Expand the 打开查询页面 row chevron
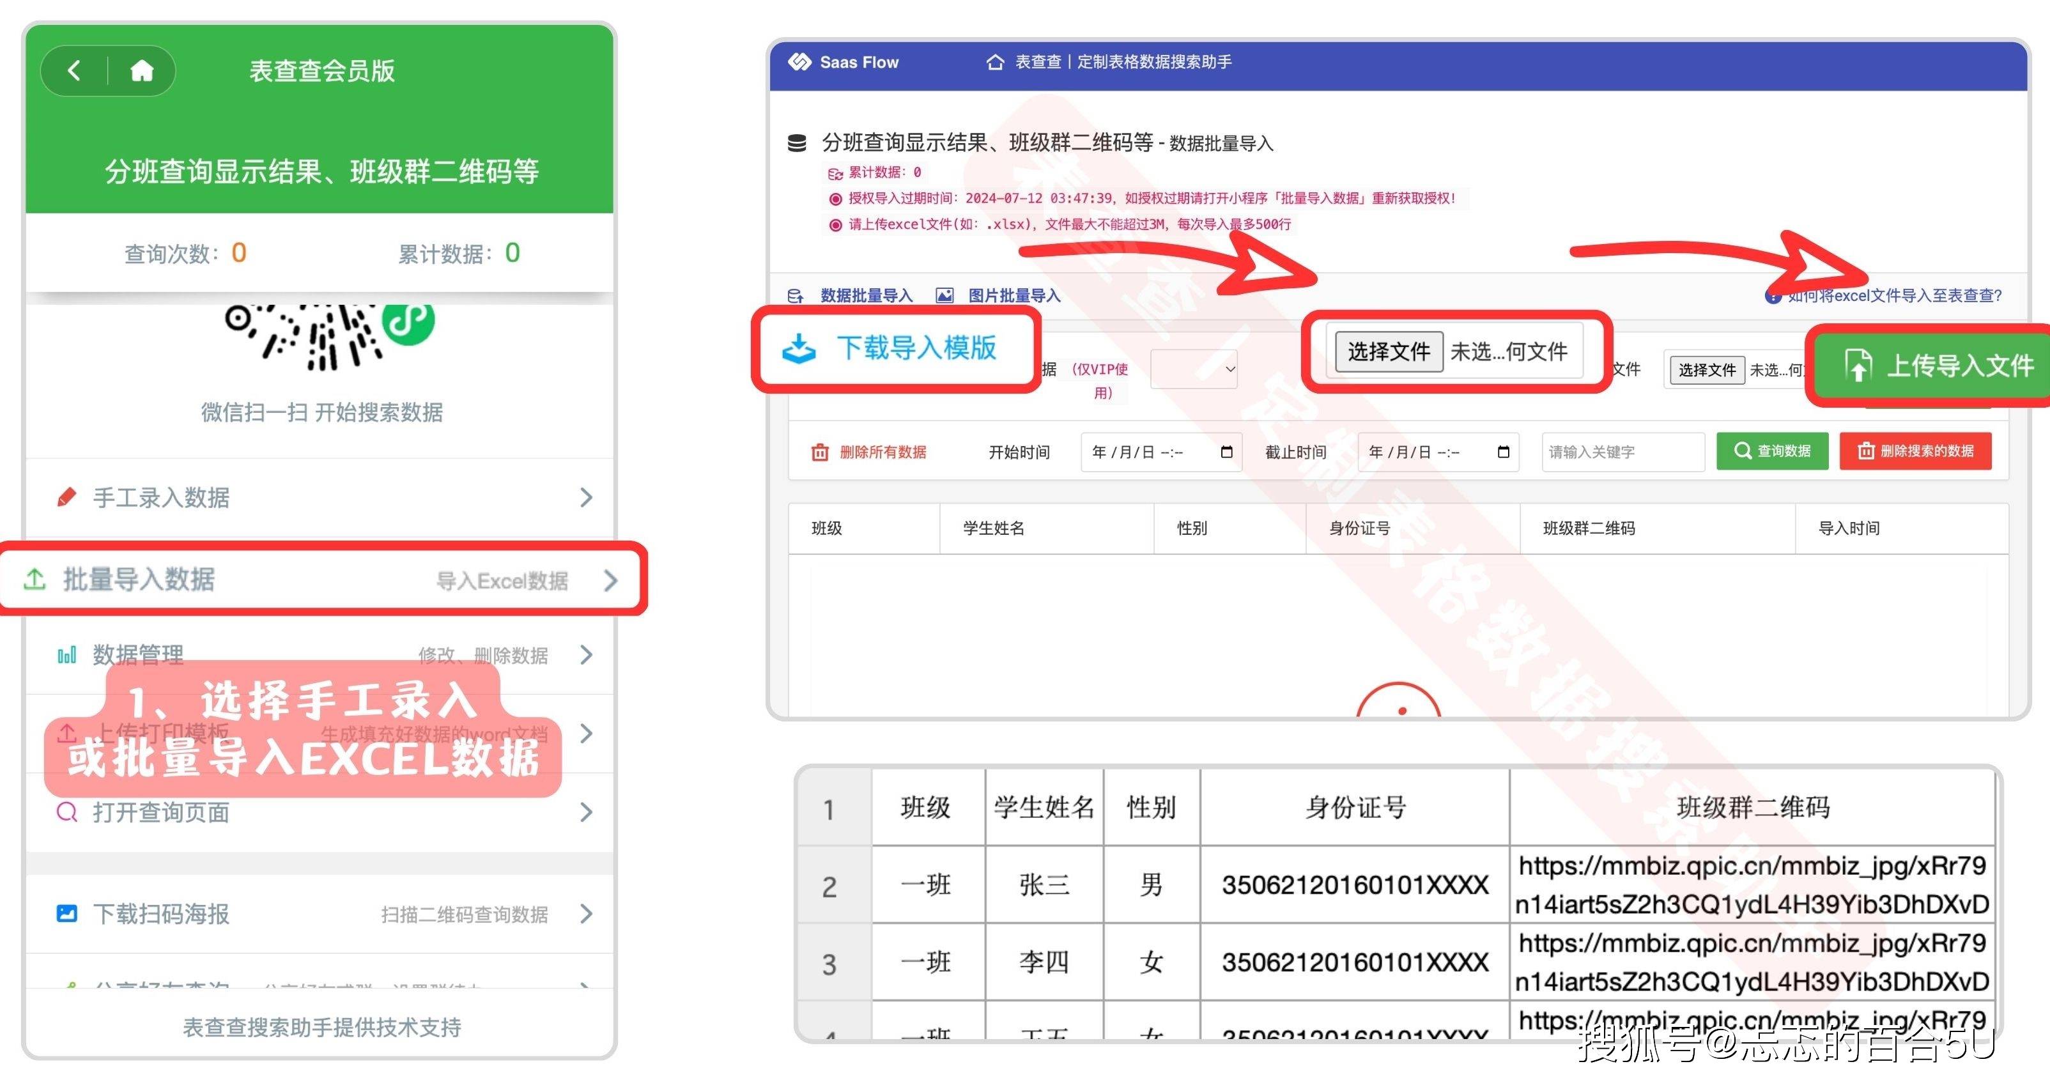Viewport: 2050px width, 1087px height. point(587,812)
